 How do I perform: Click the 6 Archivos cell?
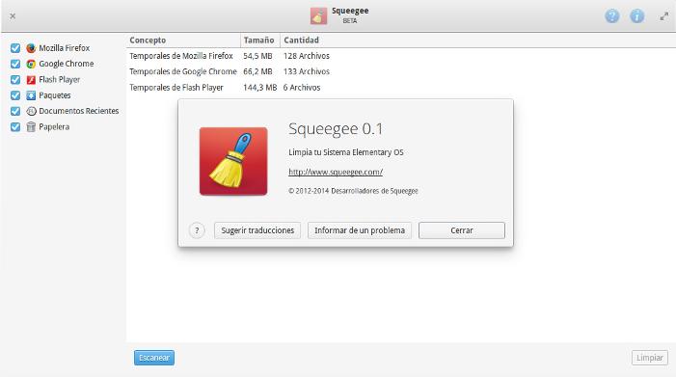pyautogui.click(x=302, y=88)
